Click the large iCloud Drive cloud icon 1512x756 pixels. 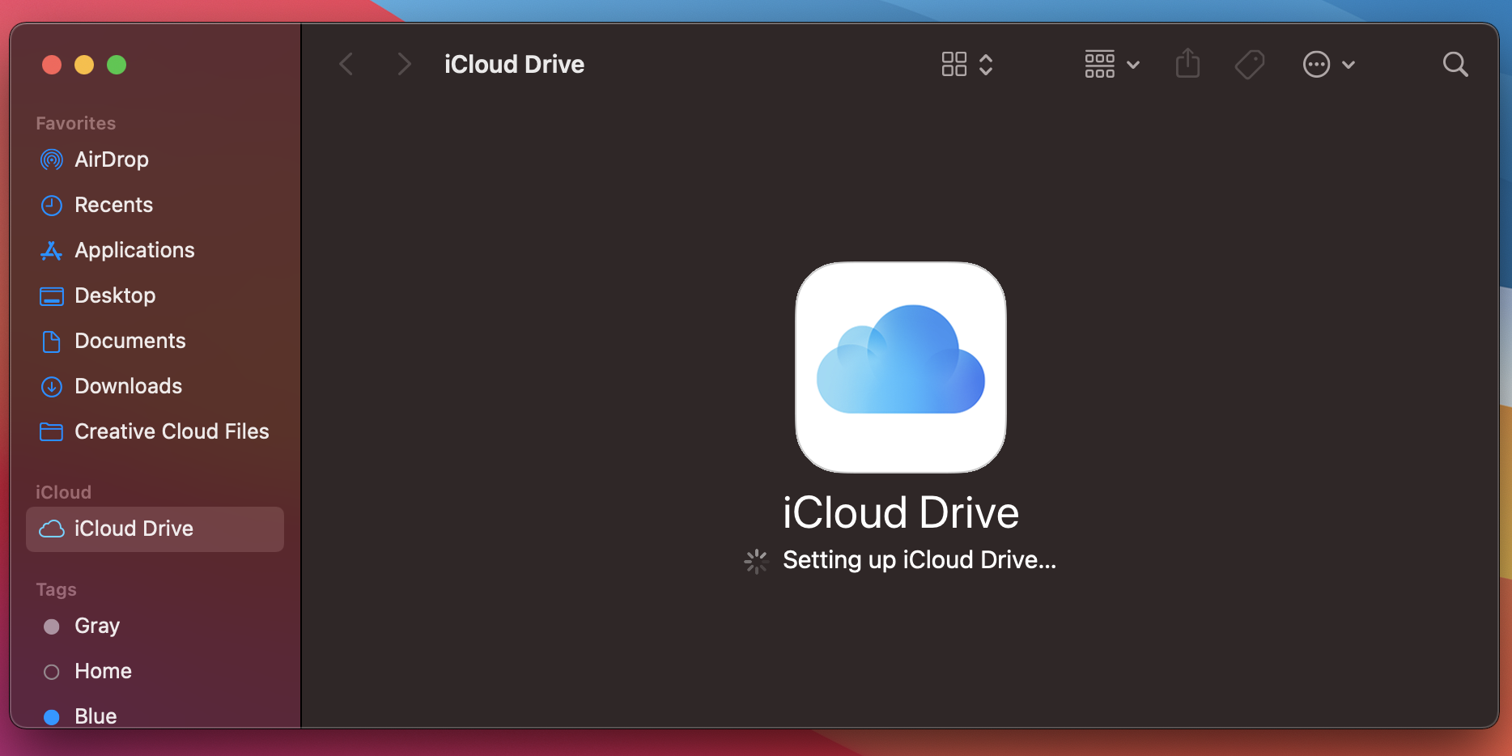point(901,367)
